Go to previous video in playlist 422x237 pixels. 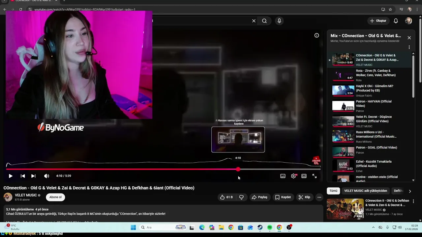point(23,176)
